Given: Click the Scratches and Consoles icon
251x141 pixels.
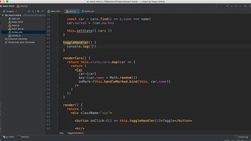Looking at the screenshot, I should [6, 42].
